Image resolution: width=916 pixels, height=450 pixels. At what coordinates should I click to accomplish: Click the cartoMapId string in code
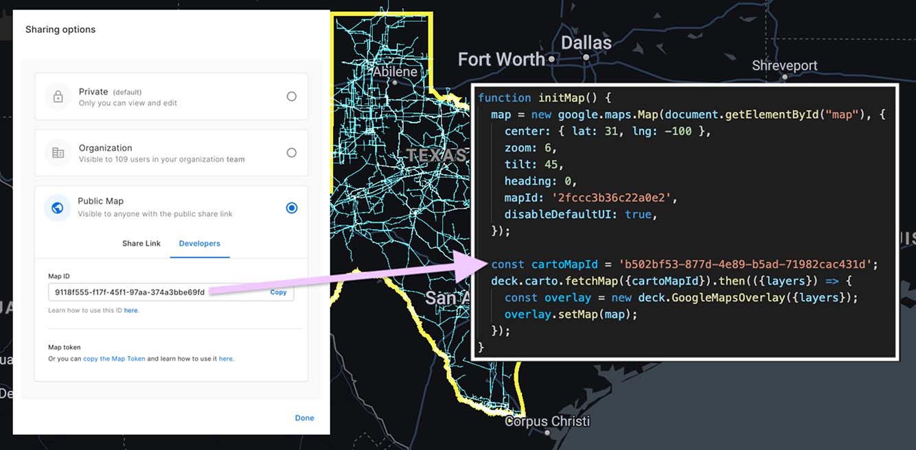click(745, 265)
